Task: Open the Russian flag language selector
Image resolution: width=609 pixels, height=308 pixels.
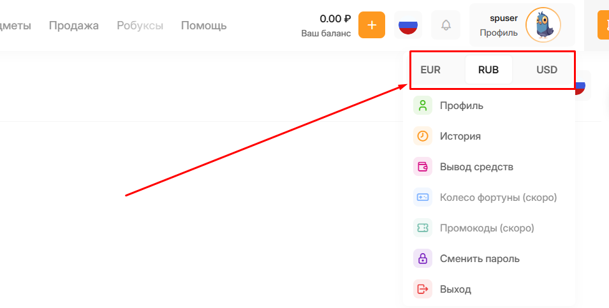Action: click(408, 26)
